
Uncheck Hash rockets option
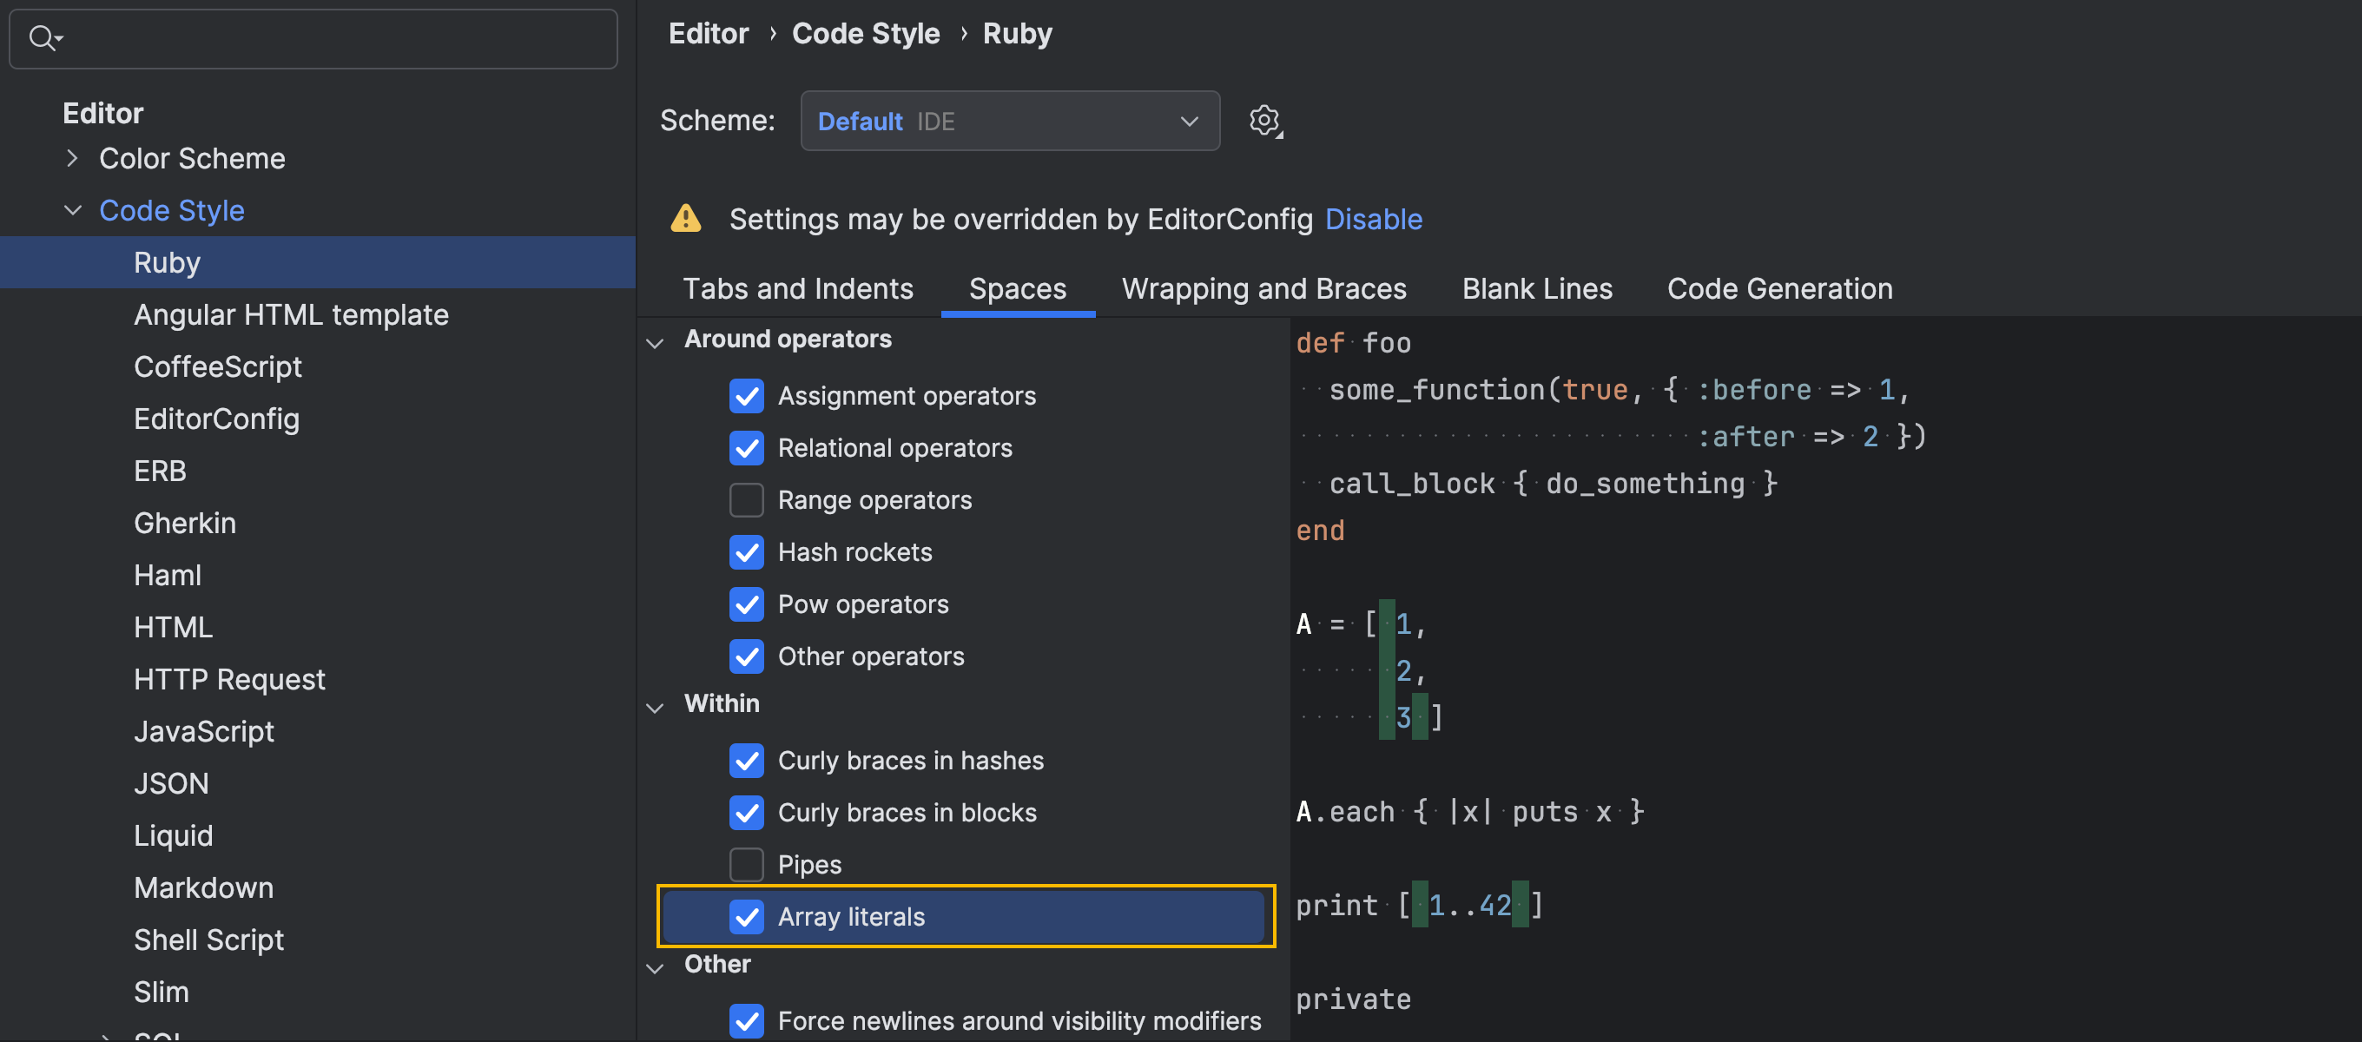pyautogui.click(x=747, y=552)
